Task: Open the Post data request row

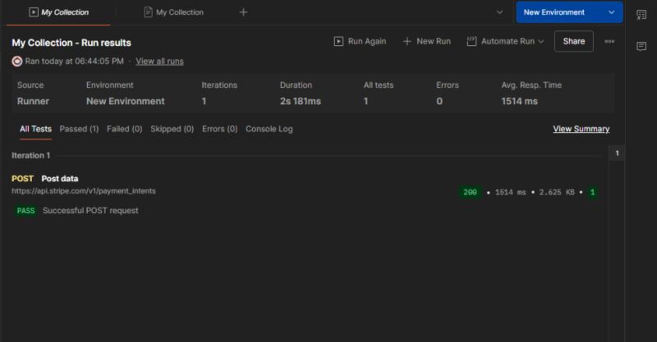Action: click(59, 179)
